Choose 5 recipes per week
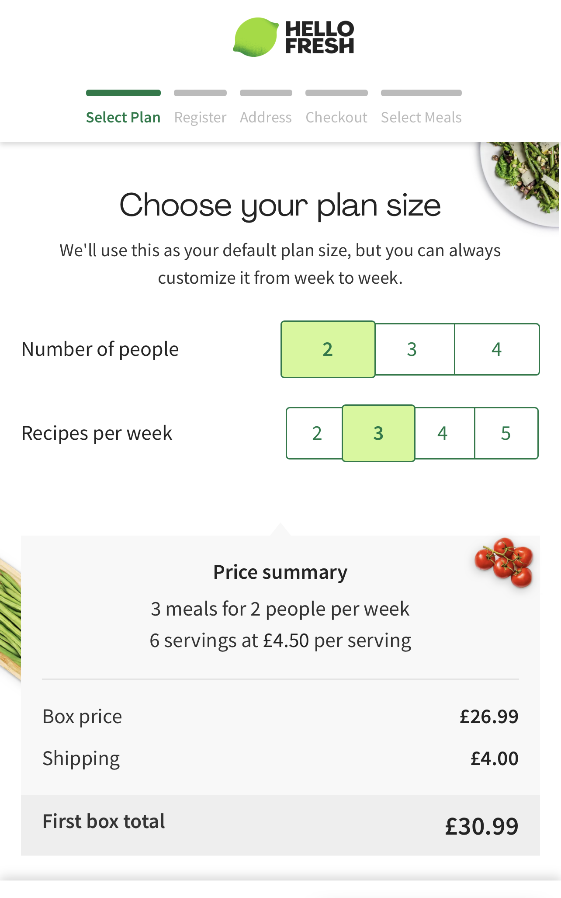 (506, 433)
